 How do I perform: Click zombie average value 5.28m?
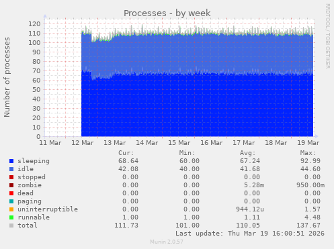pos(254,185)
